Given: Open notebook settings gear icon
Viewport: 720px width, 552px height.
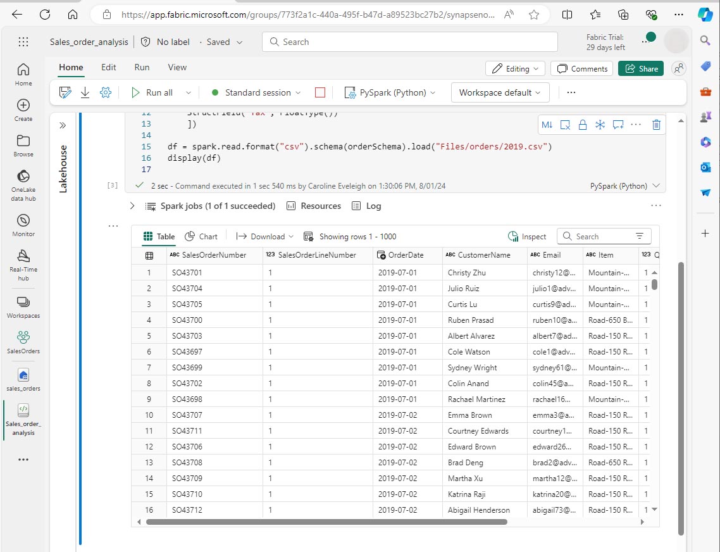Looking at the screenshot, I should click(x=106, y=93).
